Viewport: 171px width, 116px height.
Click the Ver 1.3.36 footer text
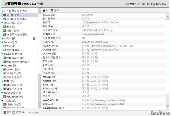33,113
